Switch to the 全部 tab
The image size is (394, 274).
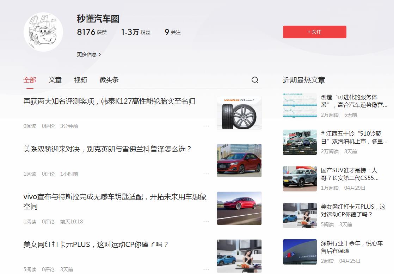[x=30, y=80]
